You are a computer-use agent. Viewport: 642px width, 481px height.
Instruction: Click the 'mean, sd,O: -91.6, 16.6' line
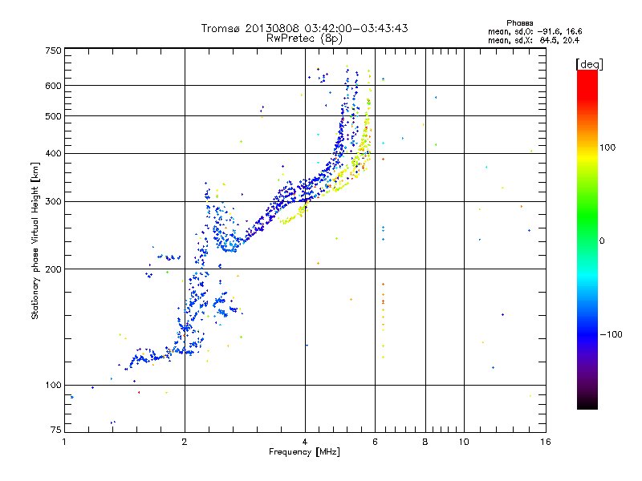point(534,31)
